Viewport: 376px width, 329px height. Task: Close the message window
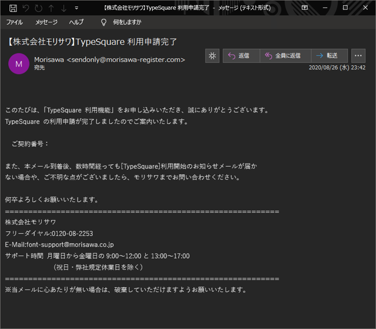click(365, 8)
